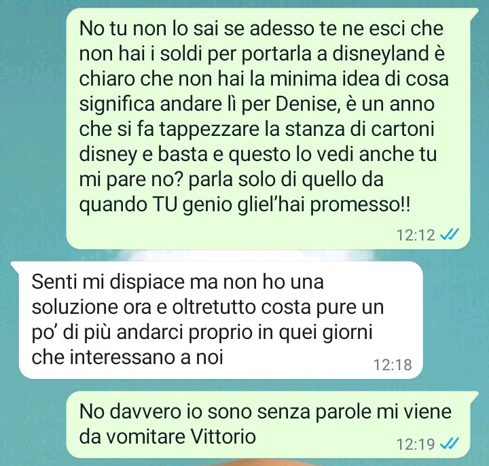Click the blue read ticks beside 12:12
The height and width of the screenshot is (466, 489).
tap(449, 234)
